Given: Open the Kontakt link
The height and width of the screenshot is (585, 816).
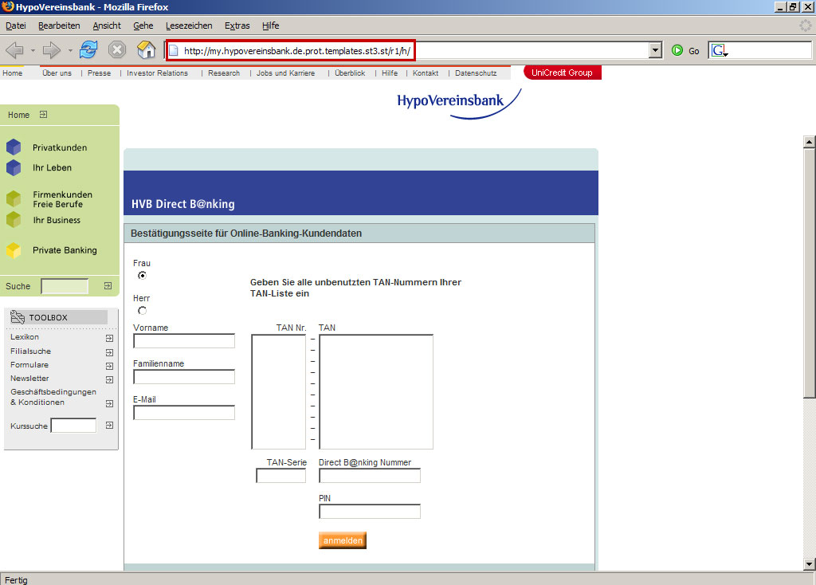Looking at the screenshot, I should pos(426,73).
